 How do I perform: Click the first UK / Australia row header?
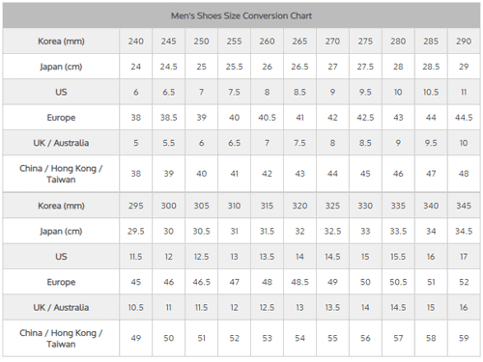point(61,143)
